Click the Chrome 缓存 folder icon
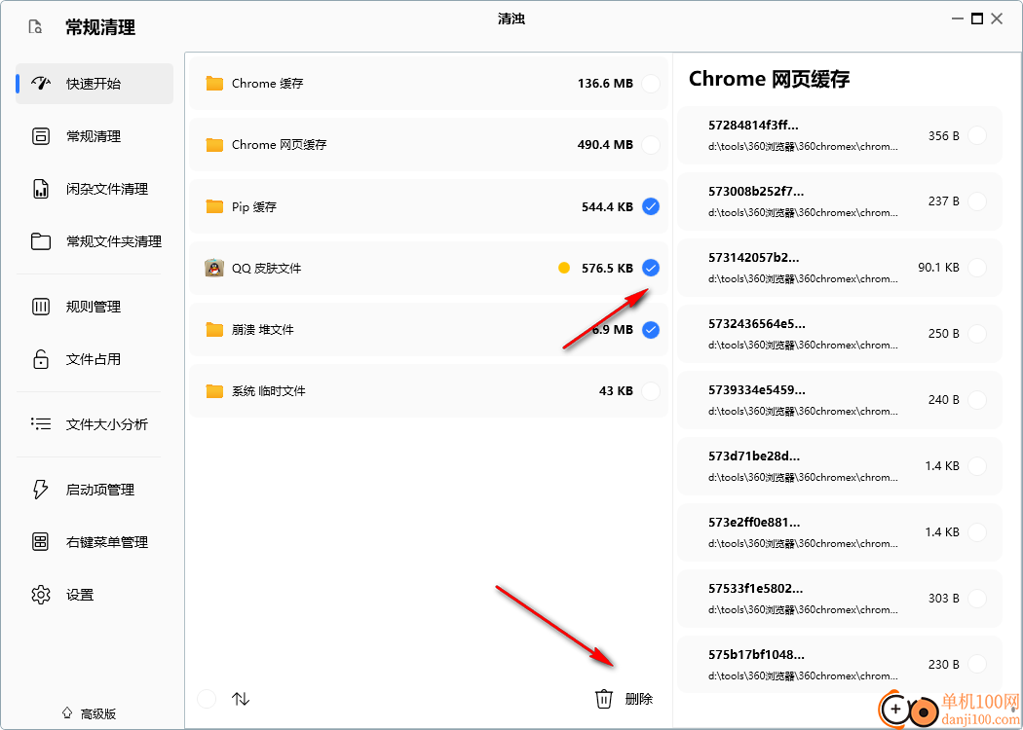Screen dimensions: 1023x730 click(214, 84)
